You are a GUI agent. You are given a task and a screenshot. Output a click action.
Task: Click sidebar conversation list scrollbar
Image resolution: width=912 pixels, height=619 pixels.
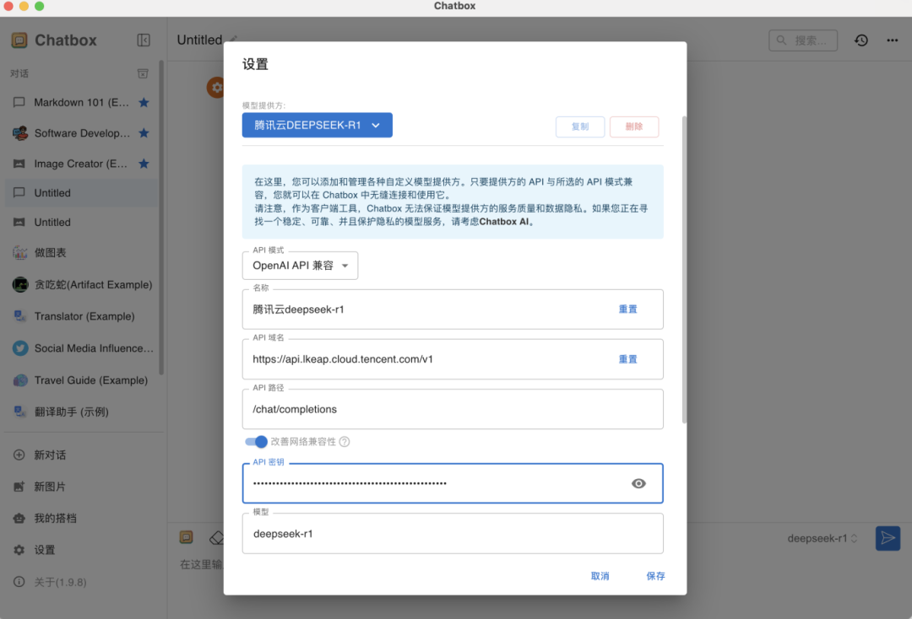[161, 218]
